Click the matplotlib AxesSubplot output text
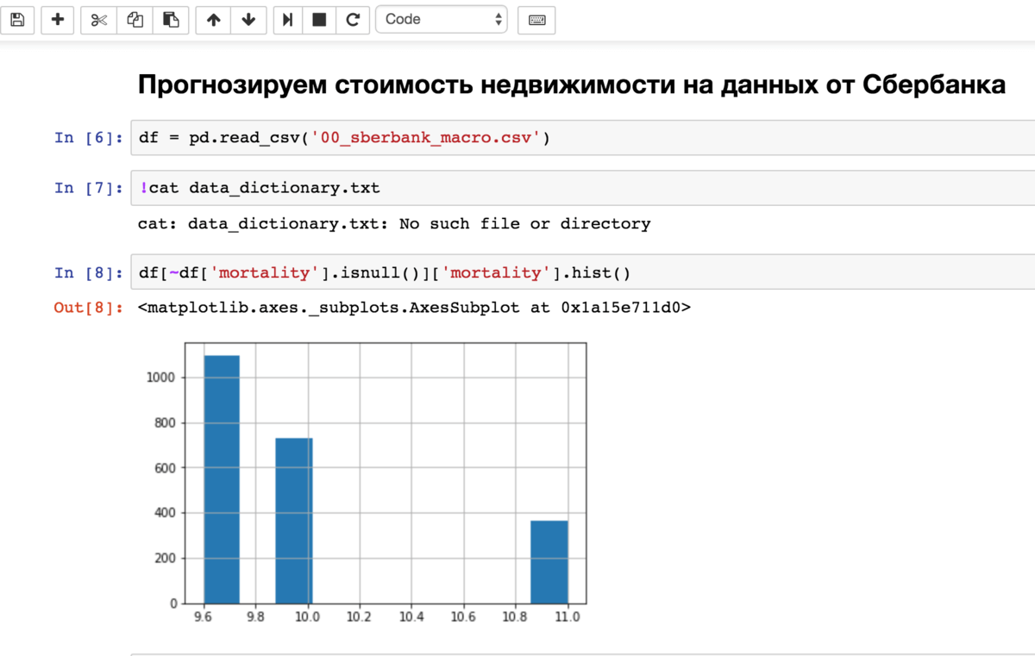Screen dimensions: 1035x656 click(x=414, y=307)
